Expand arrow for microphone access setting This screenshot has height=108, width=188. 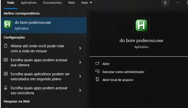point(80,90)
